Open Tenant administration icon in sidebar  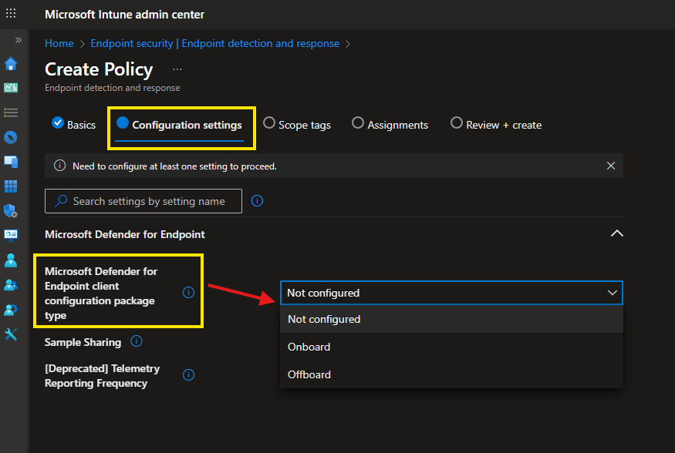(11, 310)
